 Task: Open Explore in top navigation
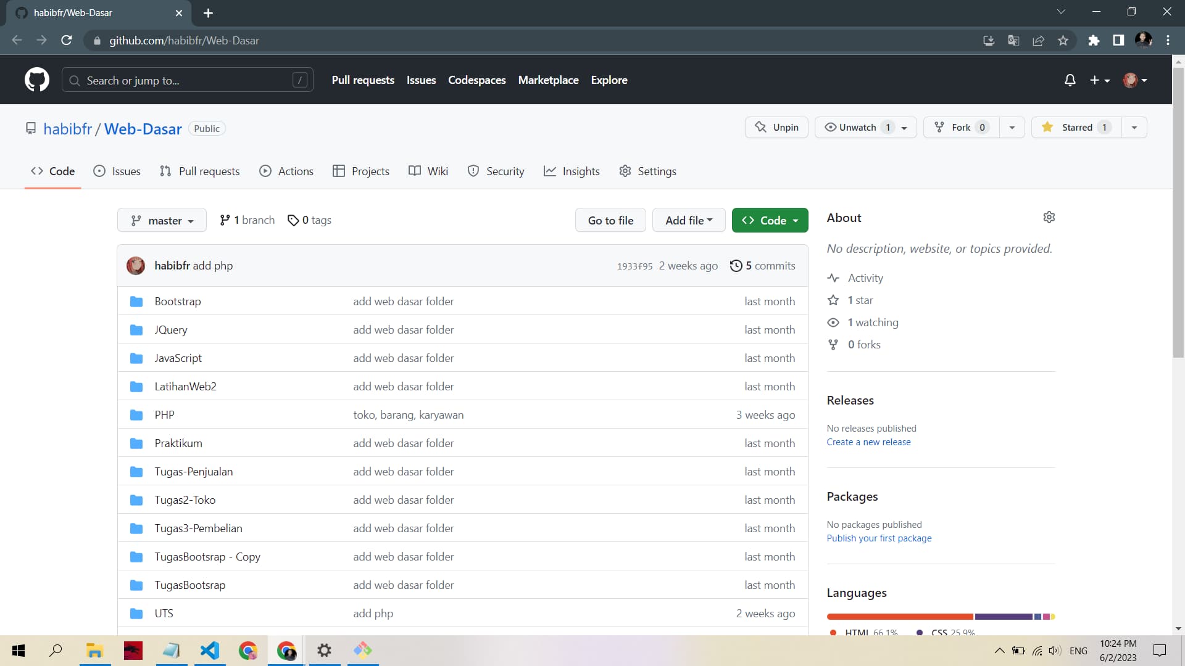[609, 80]
